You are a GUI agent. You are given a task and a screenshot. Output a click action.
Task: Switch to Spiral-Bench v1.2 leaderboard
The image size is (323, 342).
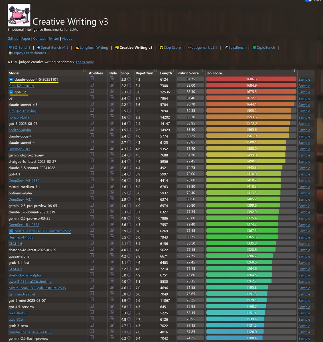[x=53, y=48]
